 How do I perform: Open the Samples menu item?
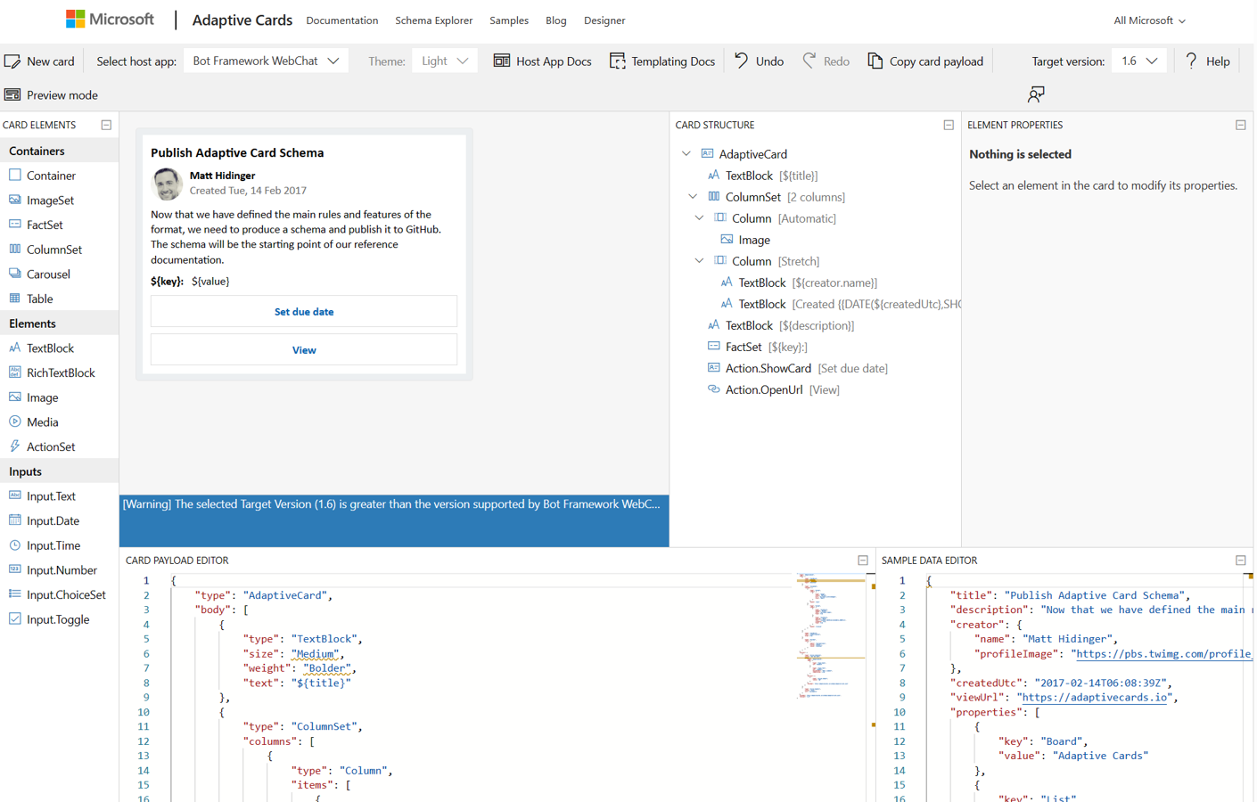[508, 20]
